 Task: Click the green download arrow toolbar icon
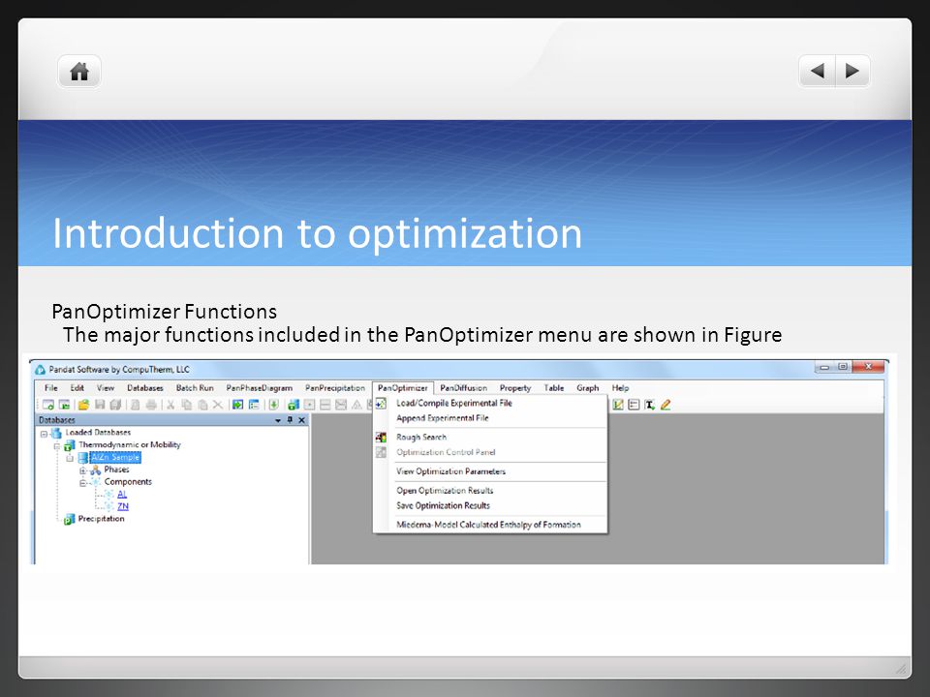click(x=273, y=405)
